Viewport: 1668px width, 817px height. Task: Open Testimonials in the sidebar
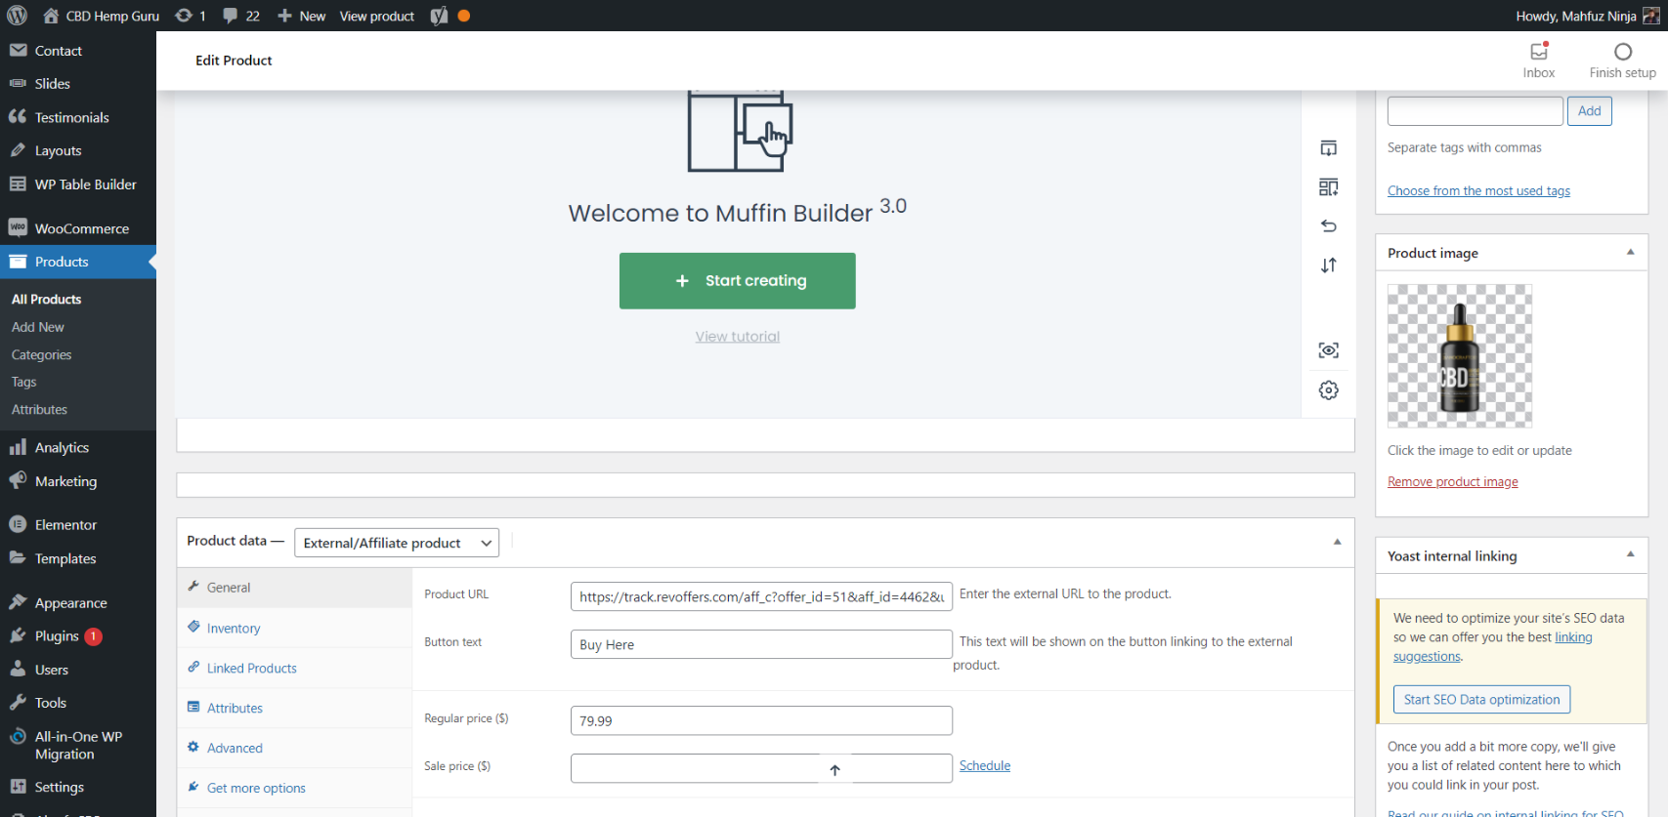tap(78, 117)
